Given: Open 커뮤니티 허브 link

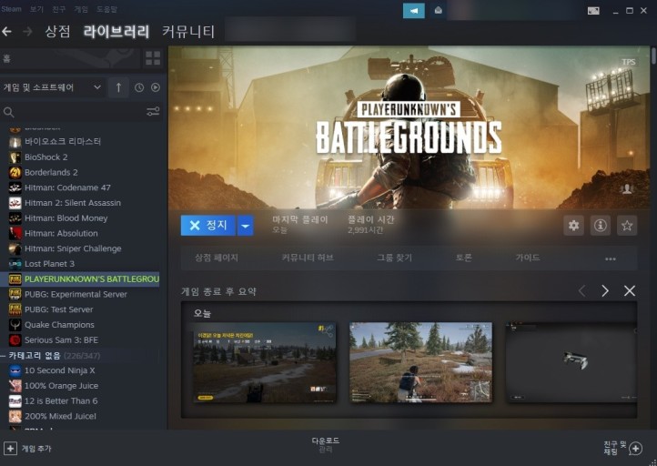Looking at the screenshot, I should 308,258.
